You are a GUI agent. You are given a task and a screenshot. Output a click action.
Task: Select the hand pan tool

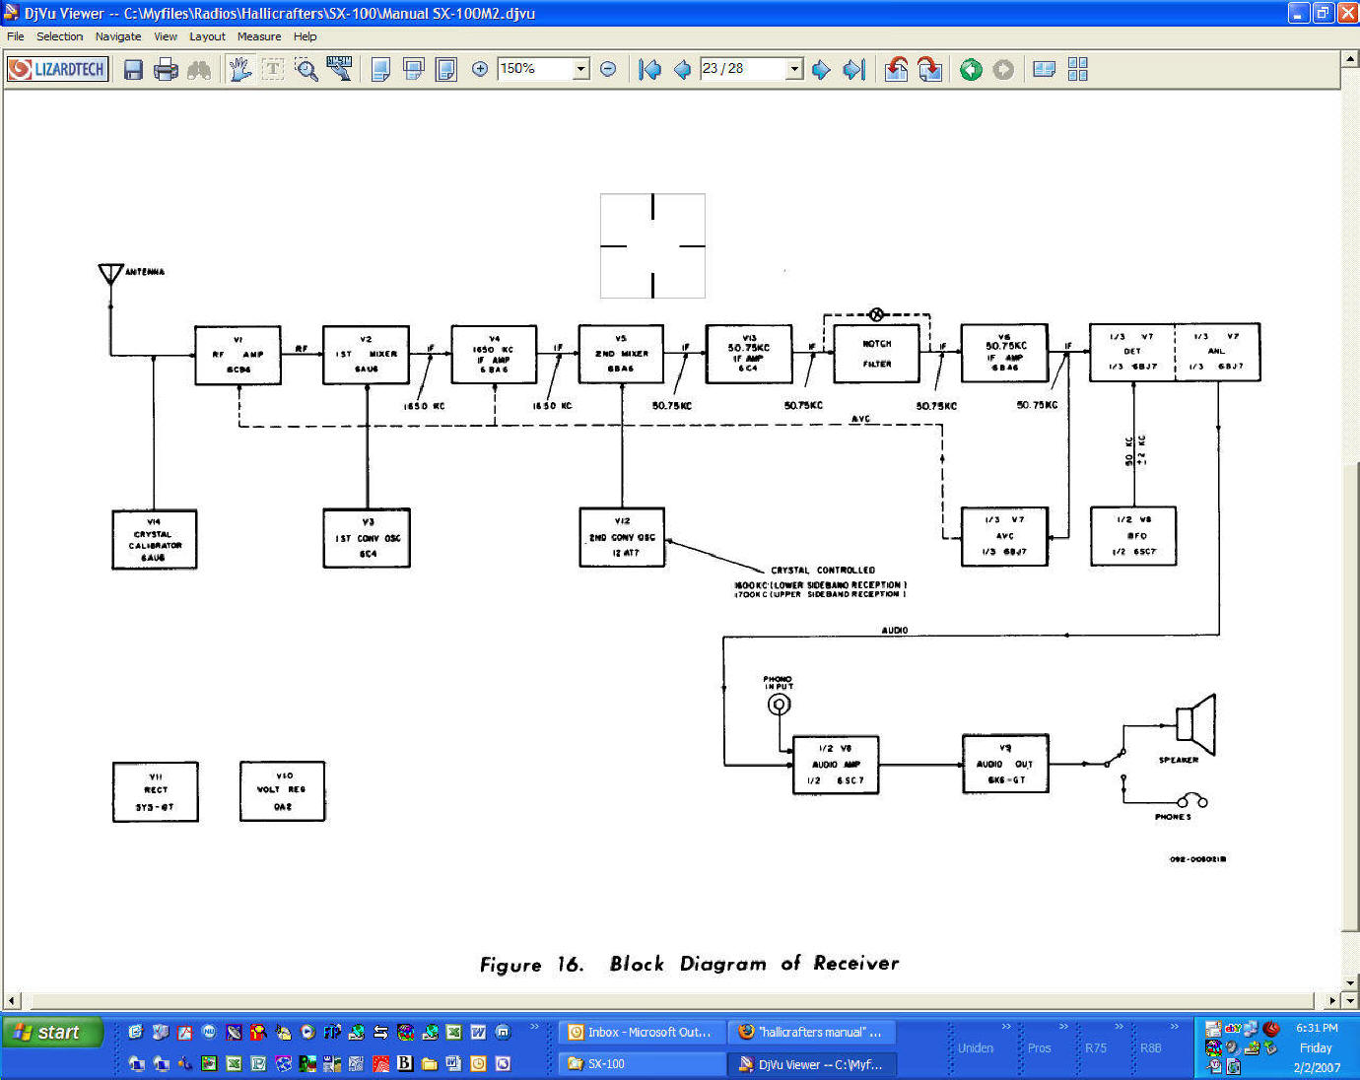(x=240, y=69)
